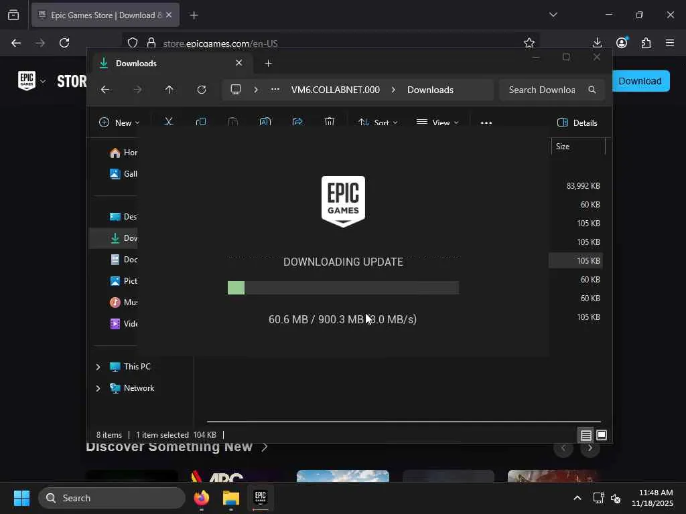The image size is (686, 514).
Task: Select This PC in the sidebar
Action: tap(131, 367)
